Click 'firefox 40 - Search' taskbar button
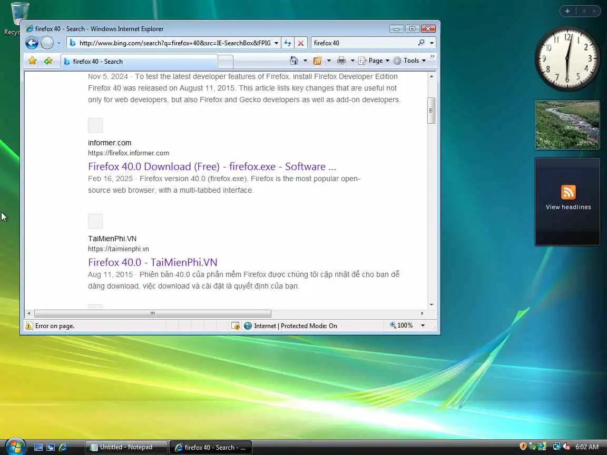 click(x=211, y=447)
